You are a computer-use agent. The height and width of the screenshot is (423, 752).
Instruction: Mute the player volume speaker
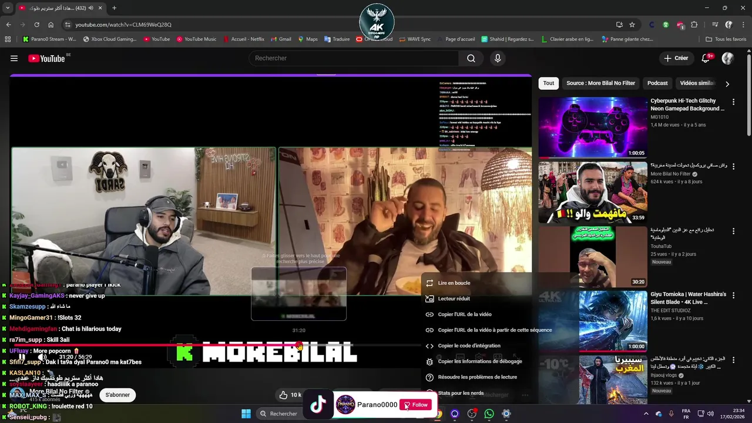point(42,357)
